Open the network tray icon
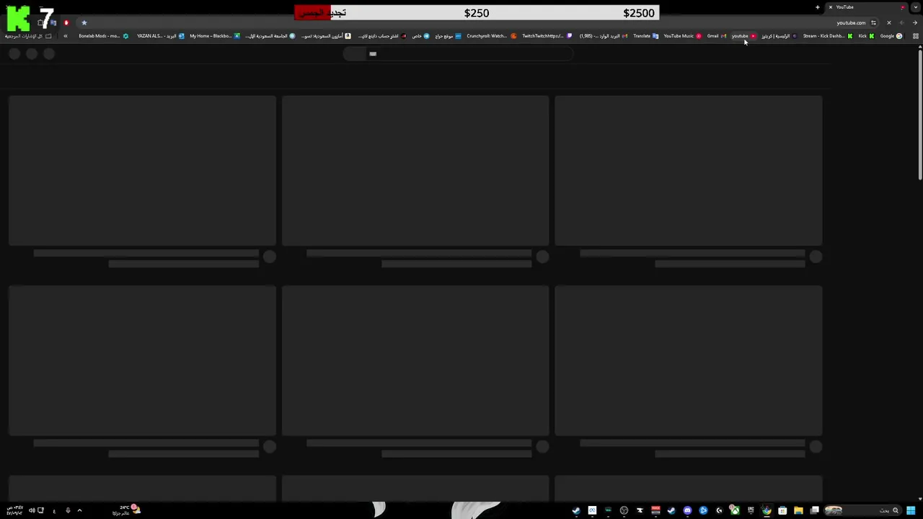Image resolution: width=923 pixels, height=519 pixels. [x=41, y=510]
